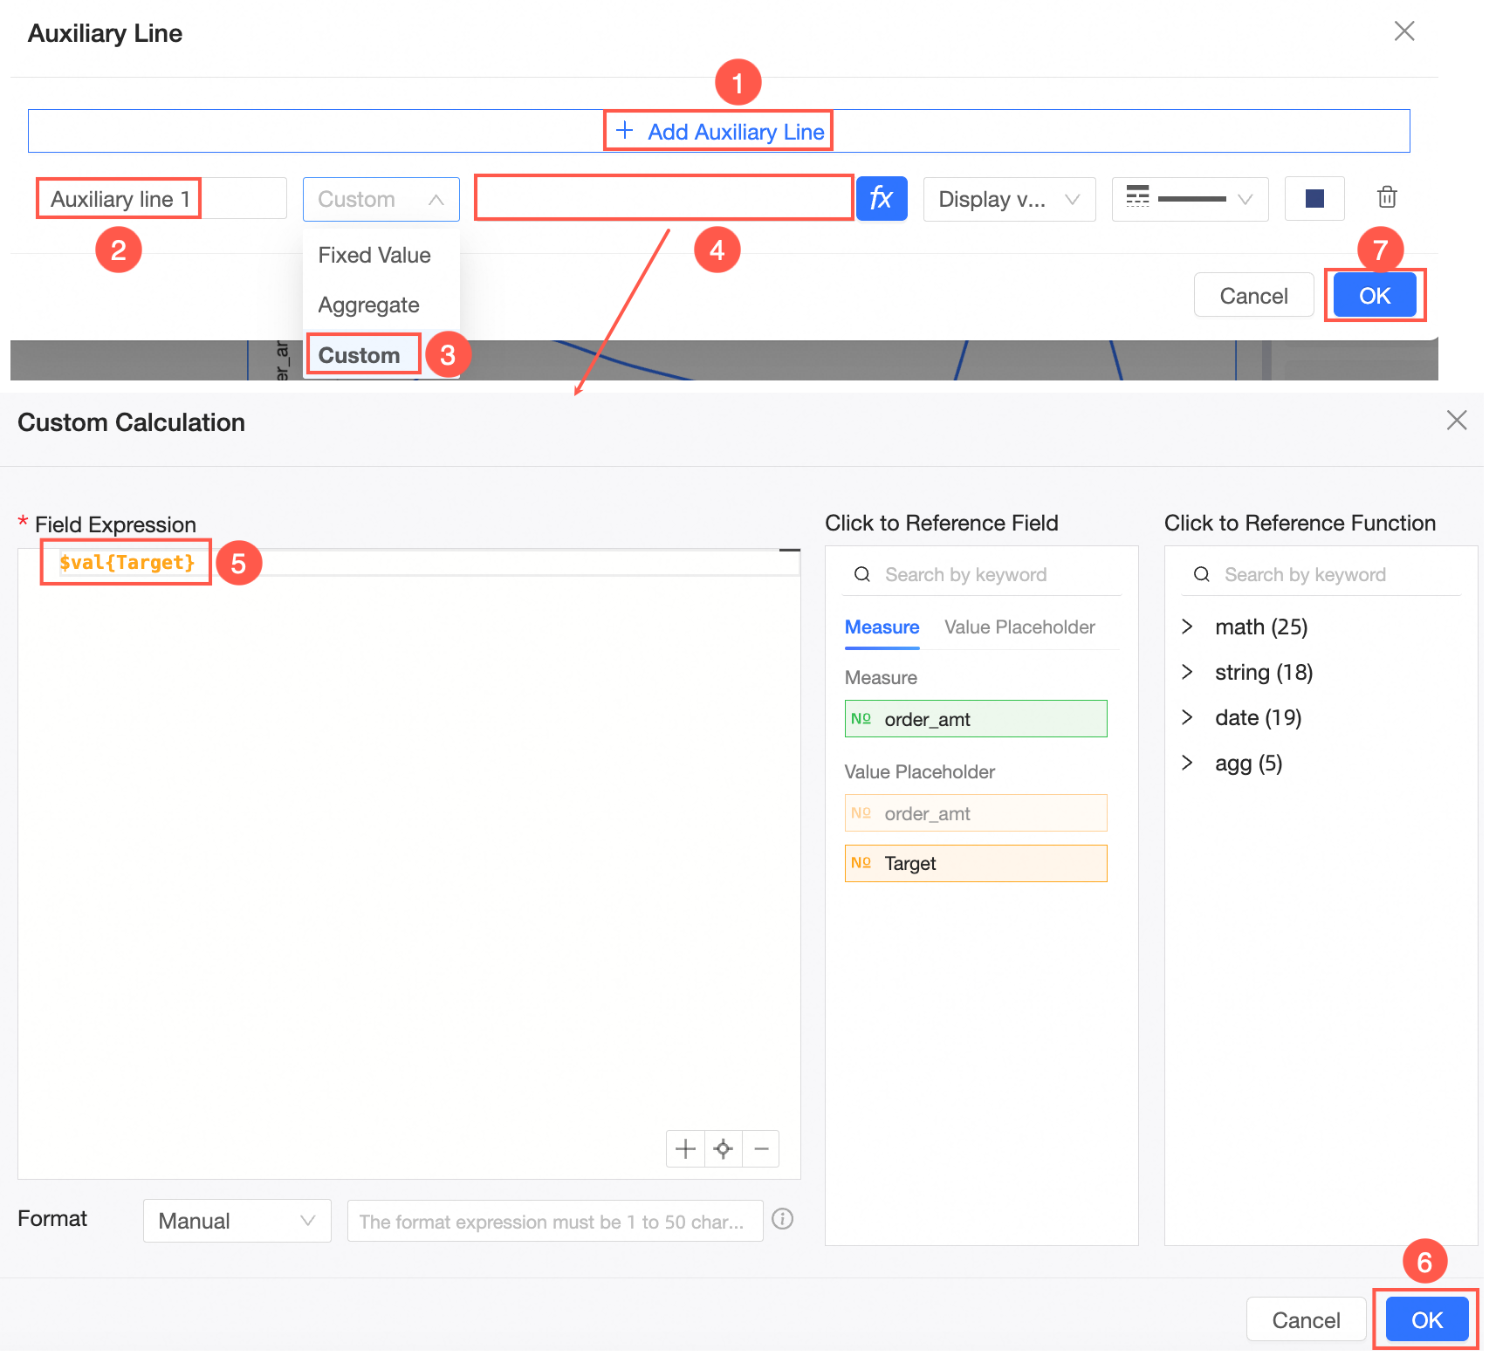The height and width of the screenshot is (1363, 1496).
Task: Close the Custom Calculation dialog
Action: 1457,421
